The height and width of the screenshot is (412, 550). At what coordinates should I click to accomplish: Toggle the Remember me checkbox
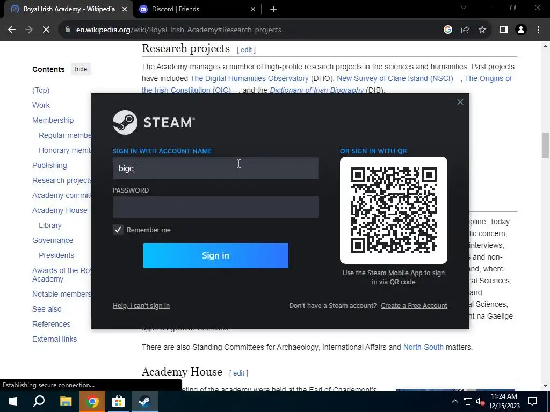tap(118, 230)
